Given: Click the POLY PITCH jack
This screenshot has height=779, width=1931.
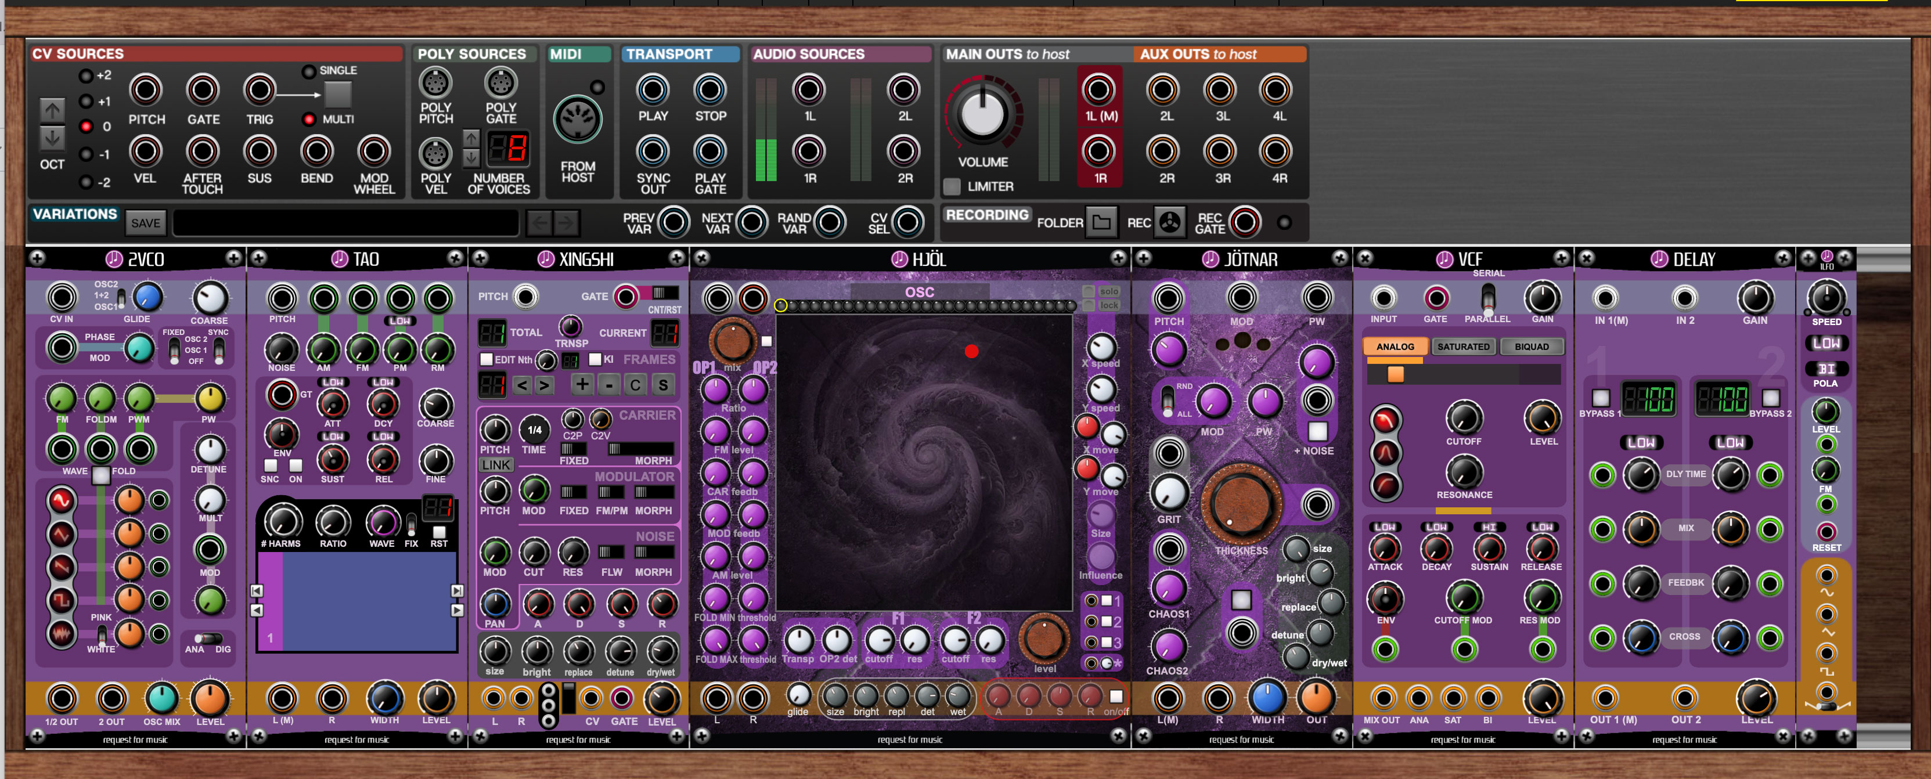Looking at the screenshot, I should (435, 82).
